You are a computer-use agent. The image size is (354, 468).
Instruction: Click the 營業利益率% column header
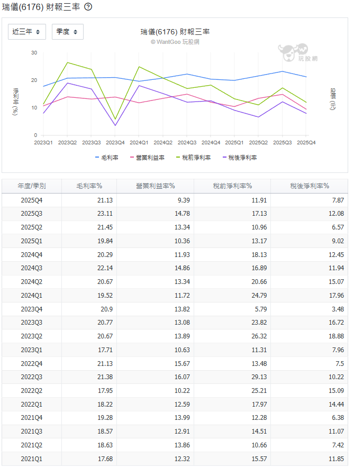tap(155, 186)
